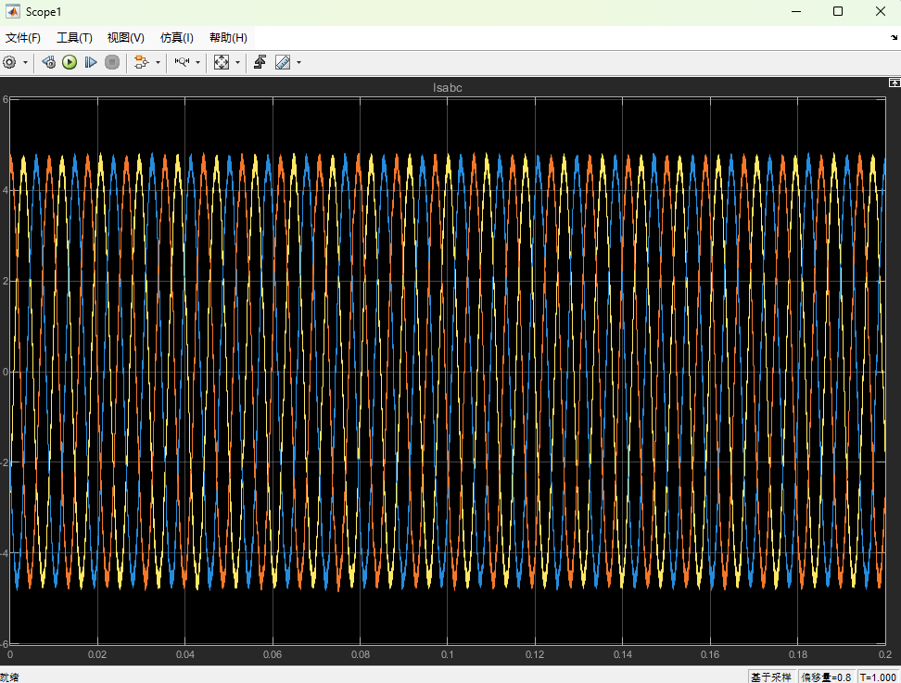Expand the highlight block dropdown arrow
901x683 pixels.
158,62
